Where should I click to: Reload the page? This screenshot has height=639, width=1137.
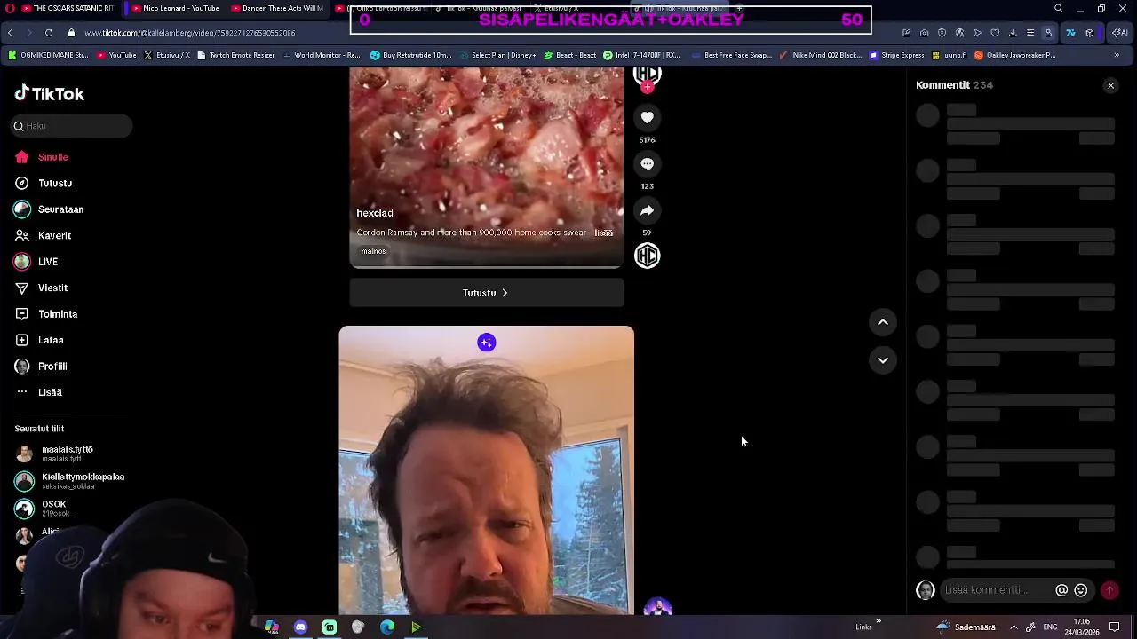49,33
